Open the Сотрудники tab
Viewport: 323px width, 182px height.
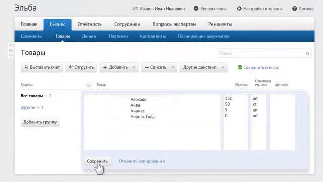pyautogui.click(x=127, y=24)
